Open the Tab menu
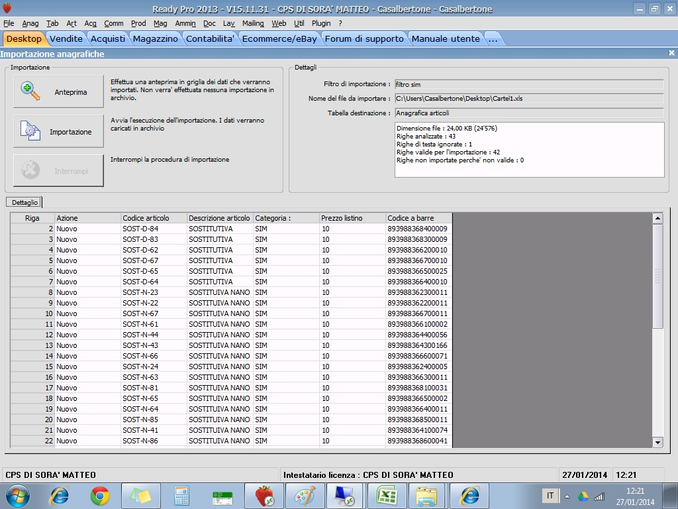This screenshot has height=509, width=678. (52, 23)
